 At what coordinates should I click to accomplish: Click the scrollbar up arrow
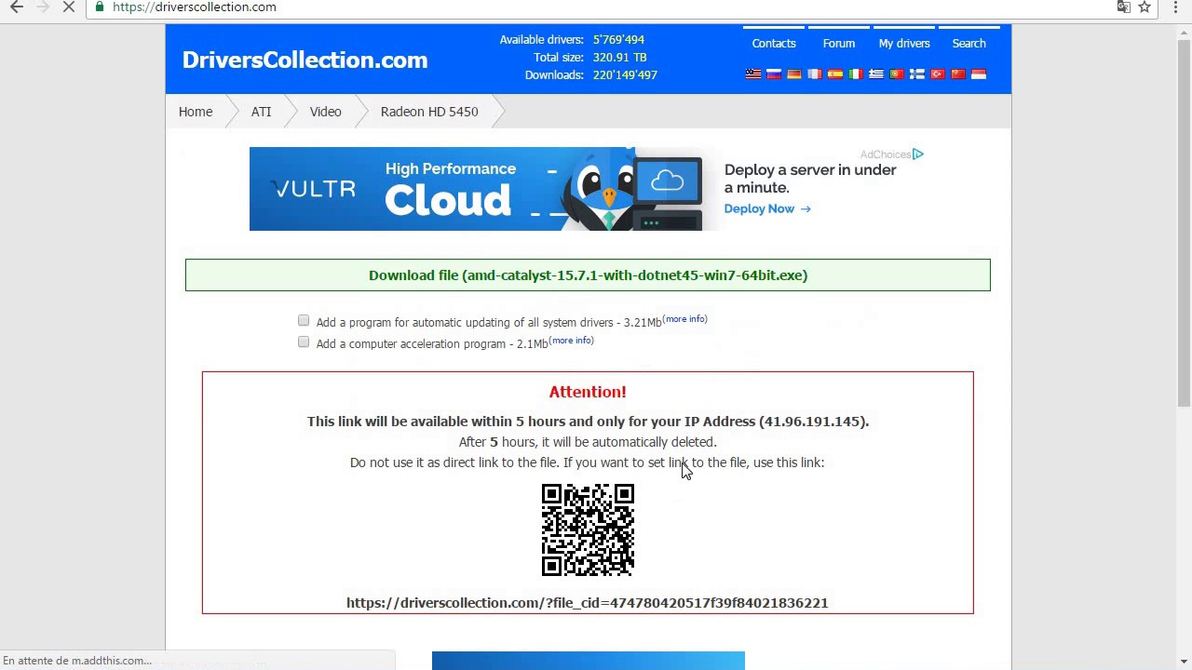coord(1184,33)
